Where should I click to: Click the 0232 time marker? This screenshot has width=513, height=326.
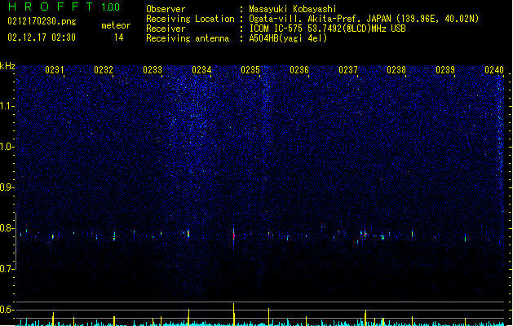[x=104, y=70]
